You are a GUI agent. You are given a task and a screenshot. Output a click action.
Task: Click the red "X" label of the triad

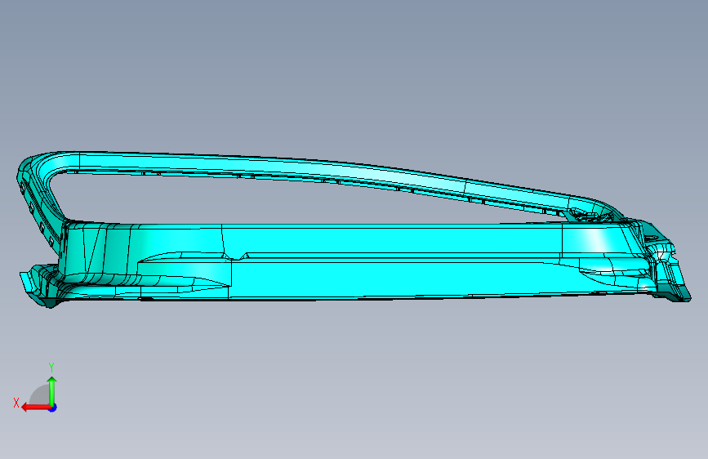[16, 403]
